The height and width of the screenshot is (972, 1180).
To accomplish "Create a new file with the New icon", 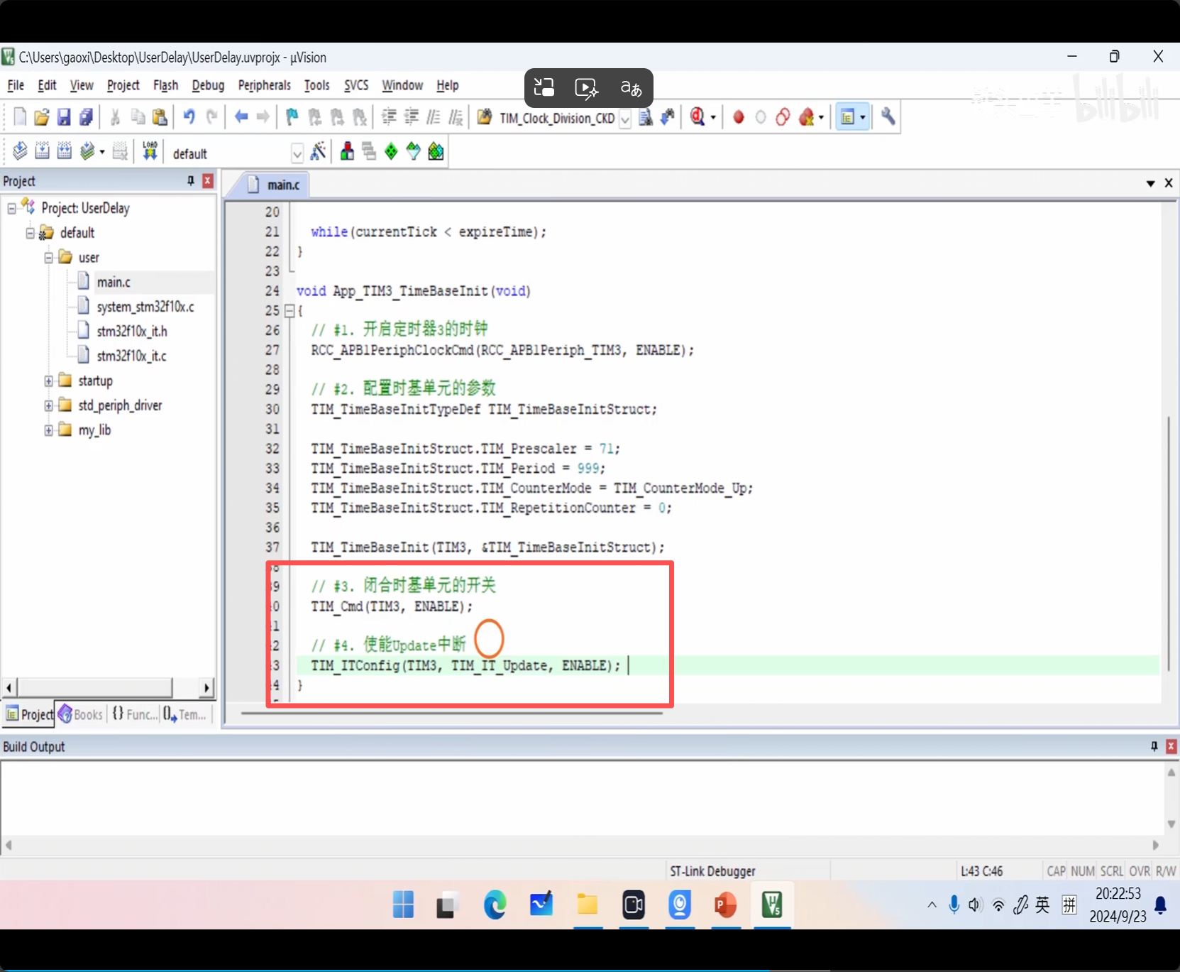I will tap(20, 117).
